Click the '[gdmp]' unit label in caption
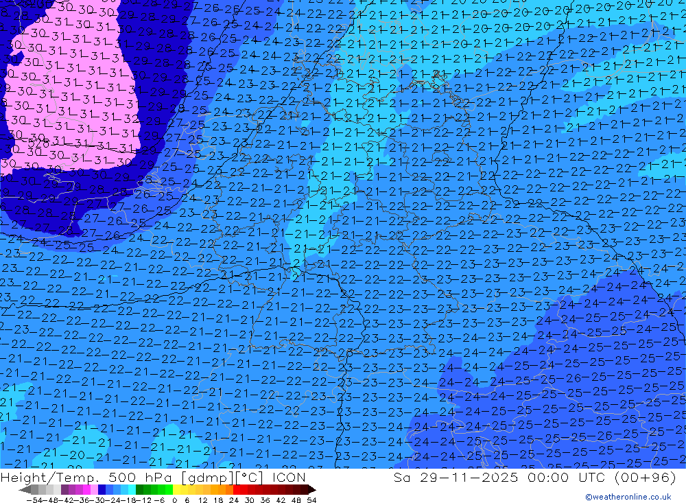 pyautogui.click(x=207, y=477)
